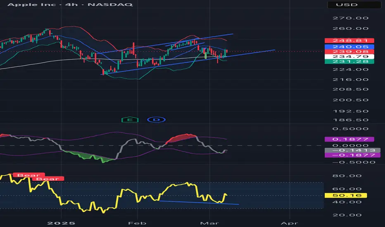Click the yellow 50.16 RSI value label
385x227 pixels.
(x=346, y=195)
